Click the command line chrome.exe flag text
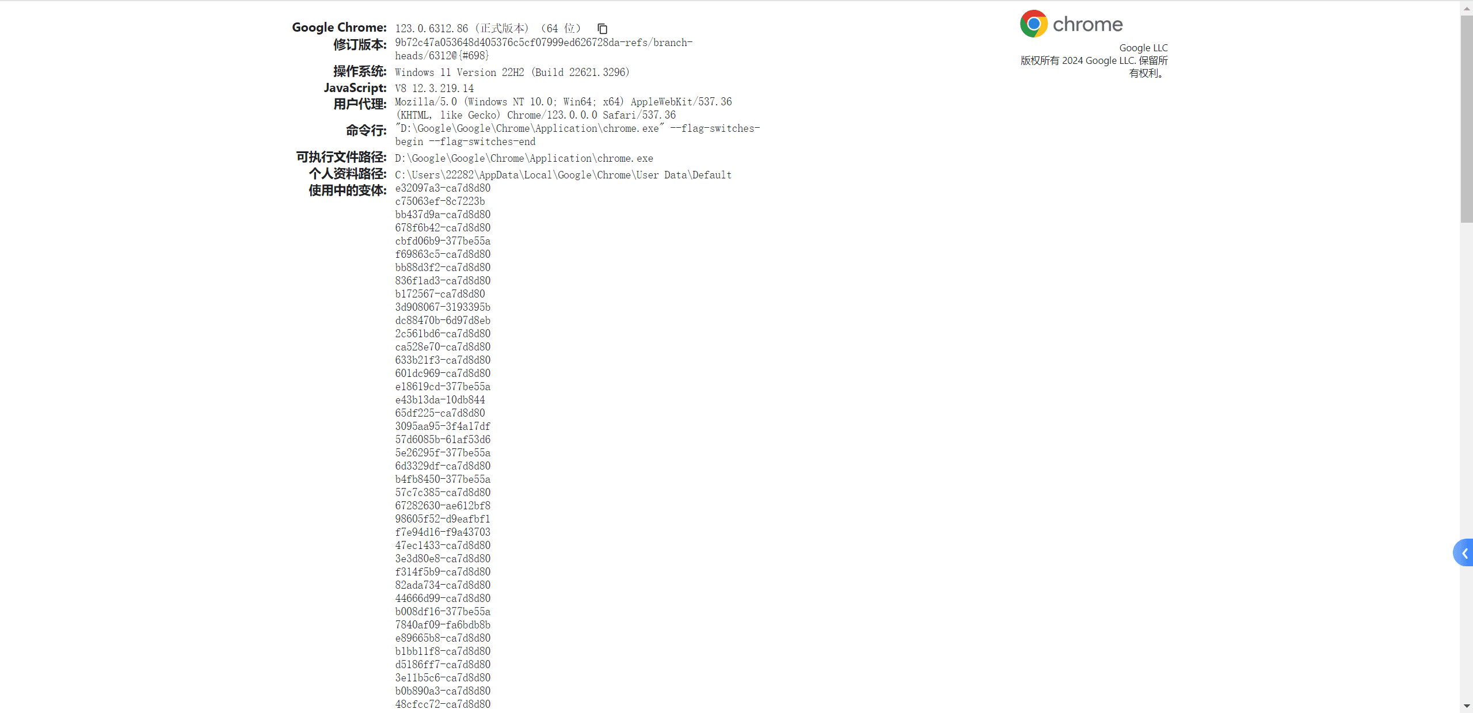 [x=577, y=135]
